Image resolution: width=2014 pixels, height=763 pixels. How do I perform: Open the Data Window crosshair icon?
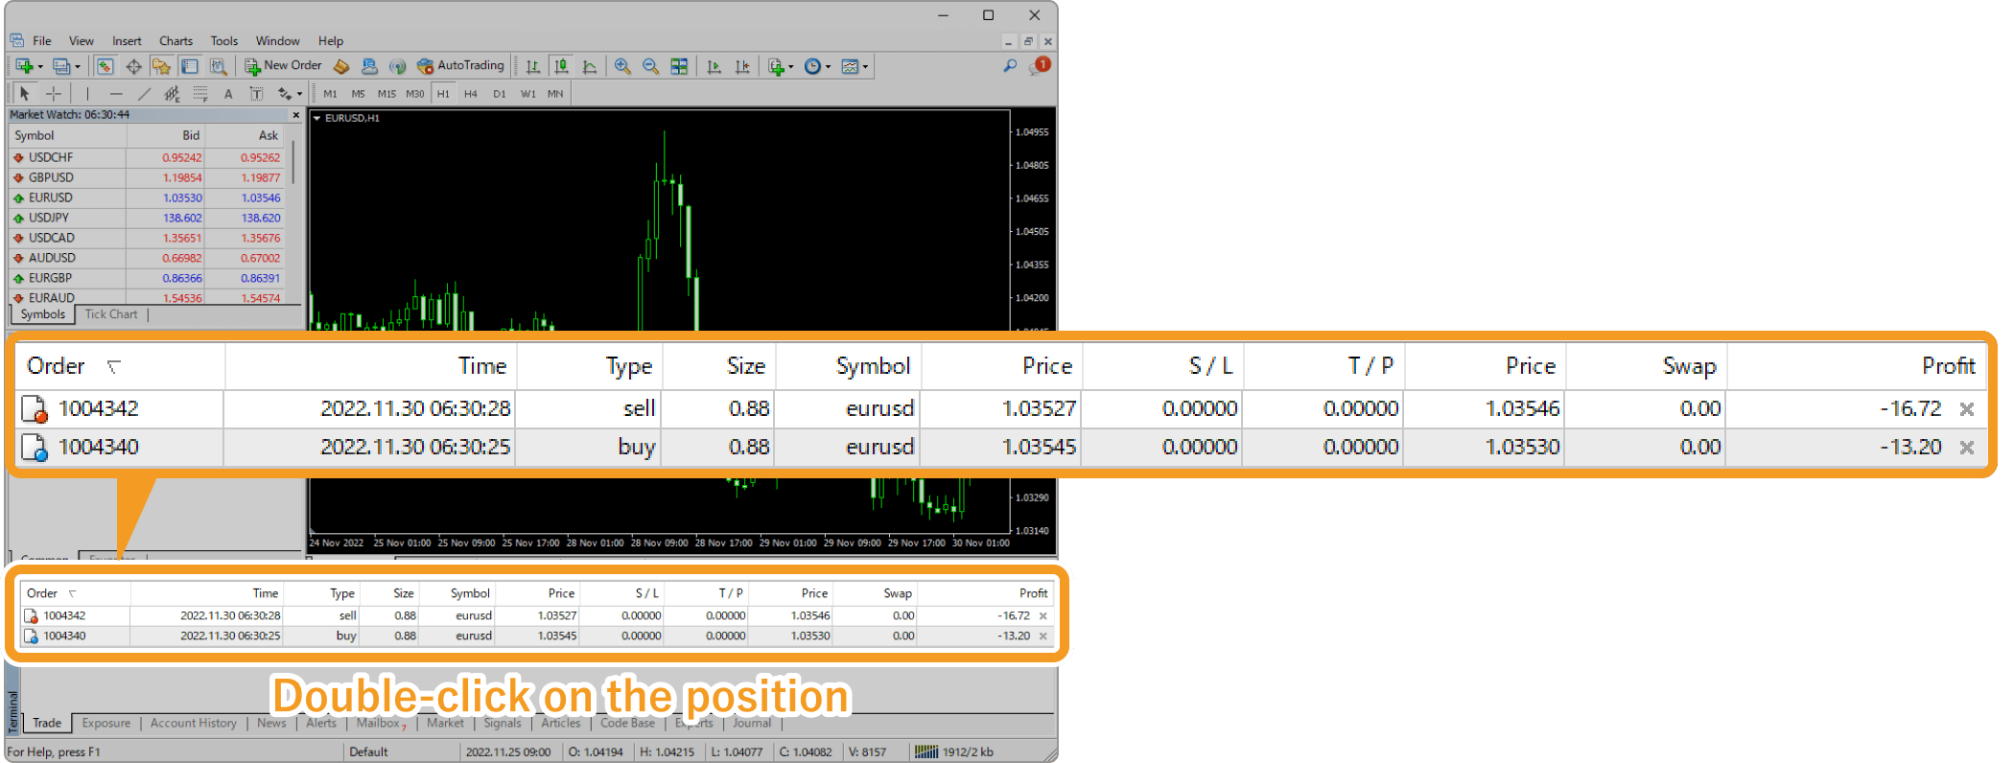click(x=133, y=66)
